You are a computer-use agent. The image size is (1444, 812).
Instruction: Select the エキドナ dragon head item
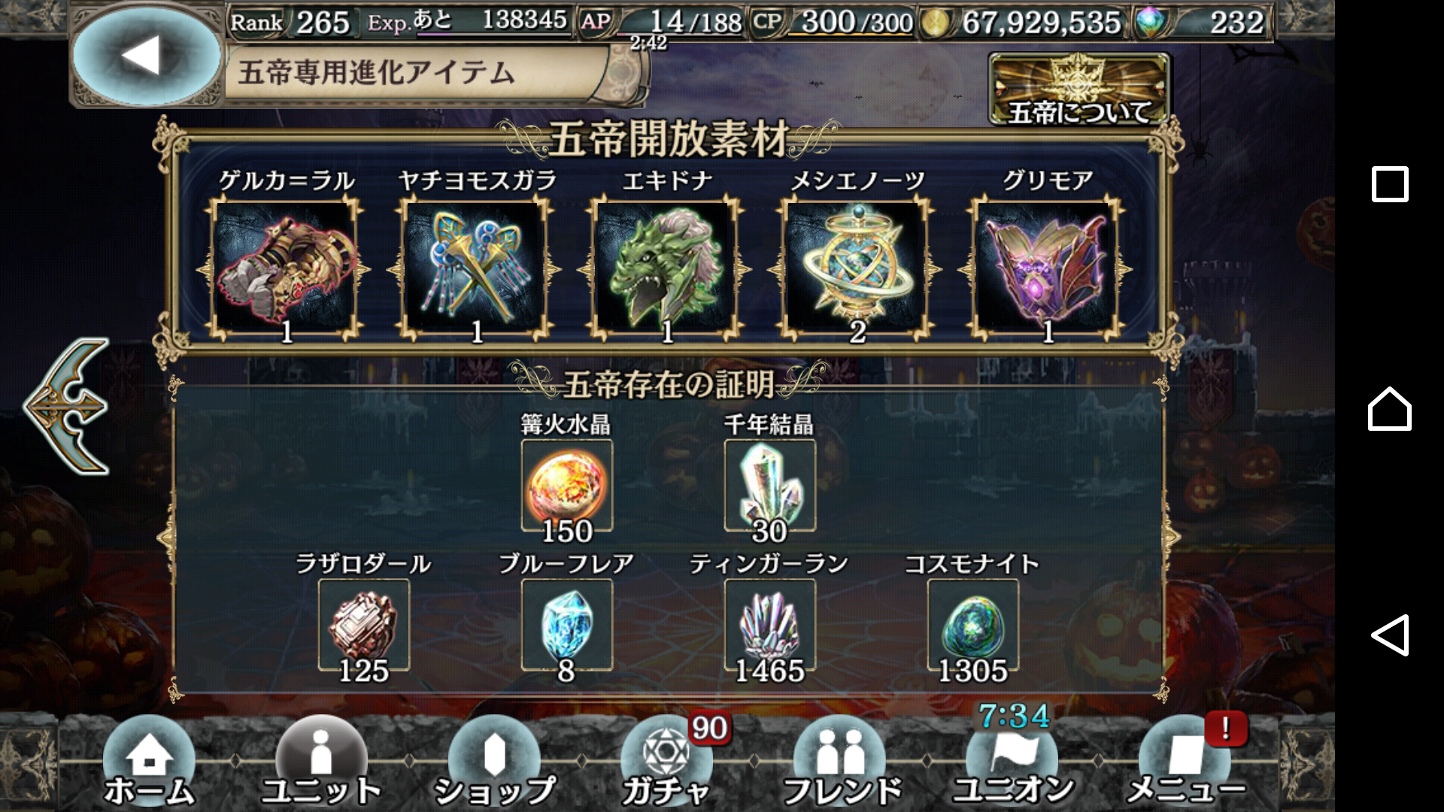coord(666,266)
